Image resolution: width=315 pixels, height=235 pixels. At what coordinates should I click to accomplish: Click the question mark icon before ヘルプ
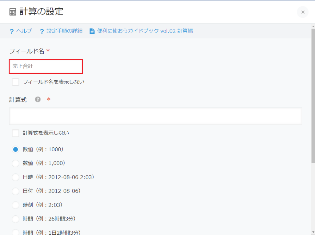pyautogui.click(x=12, y=31)
